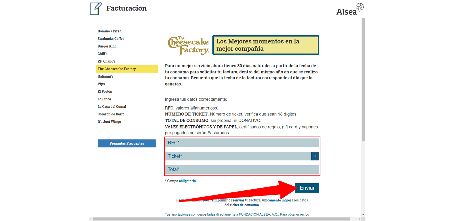Click the FUNDACIÓN ALSEA contributions text
This screenshot has width=454, height=221.
(x=237, y=214)
